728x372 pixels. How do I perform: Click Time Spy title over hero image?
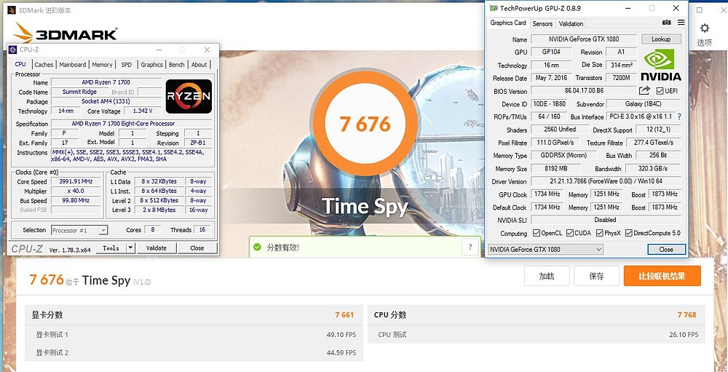[365, 207]
